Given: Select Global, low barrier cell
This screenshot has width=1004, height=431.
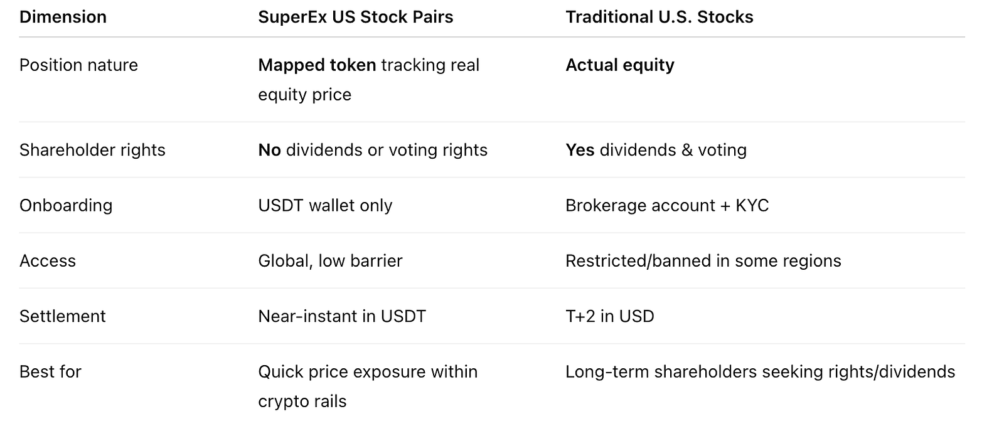Looking at the screenshot, I should point(330,261).
